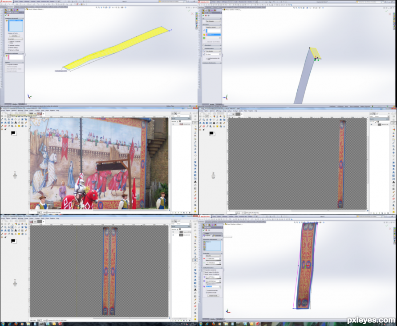The image size is (397, 326).
Task: Open Calque menu in the GIMP photo window
Action: [x=32, y=111]
